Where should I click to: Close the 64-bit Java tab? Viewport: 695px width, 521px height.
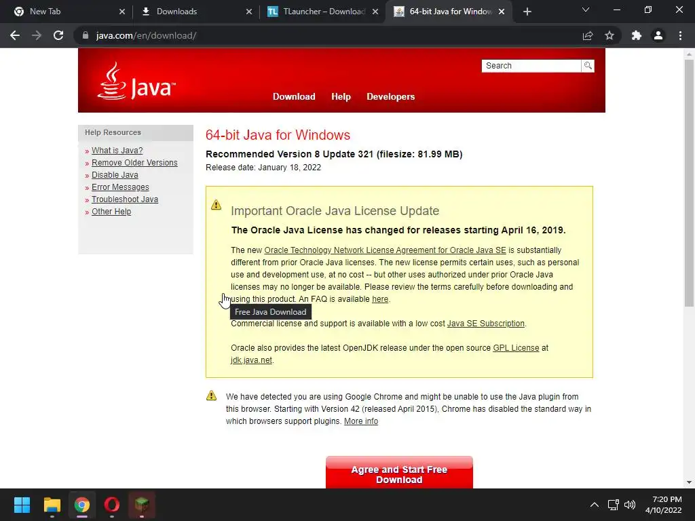click(x=502, y=12)
